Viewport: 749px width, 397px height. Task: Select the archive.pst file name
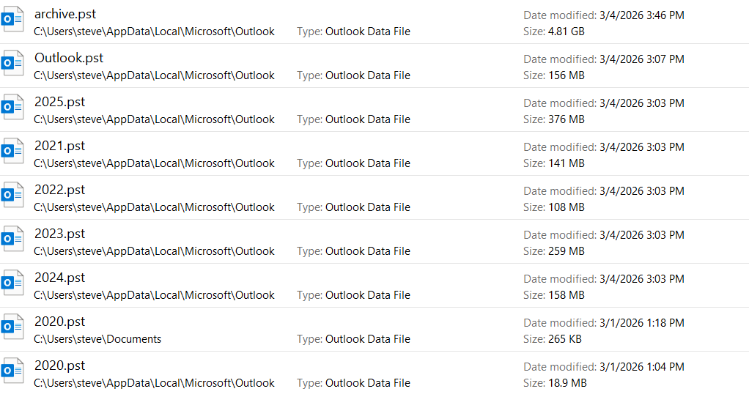(x=65, y=15)
